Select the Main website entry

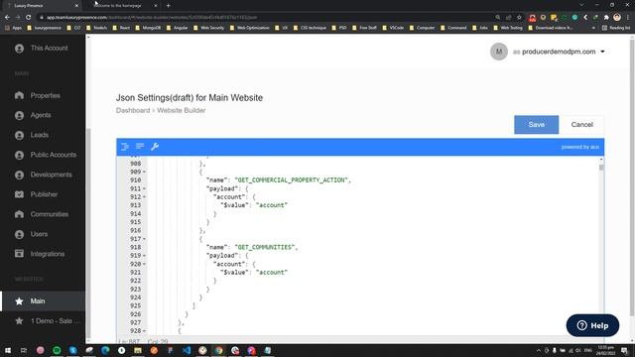tap(43, 301)
